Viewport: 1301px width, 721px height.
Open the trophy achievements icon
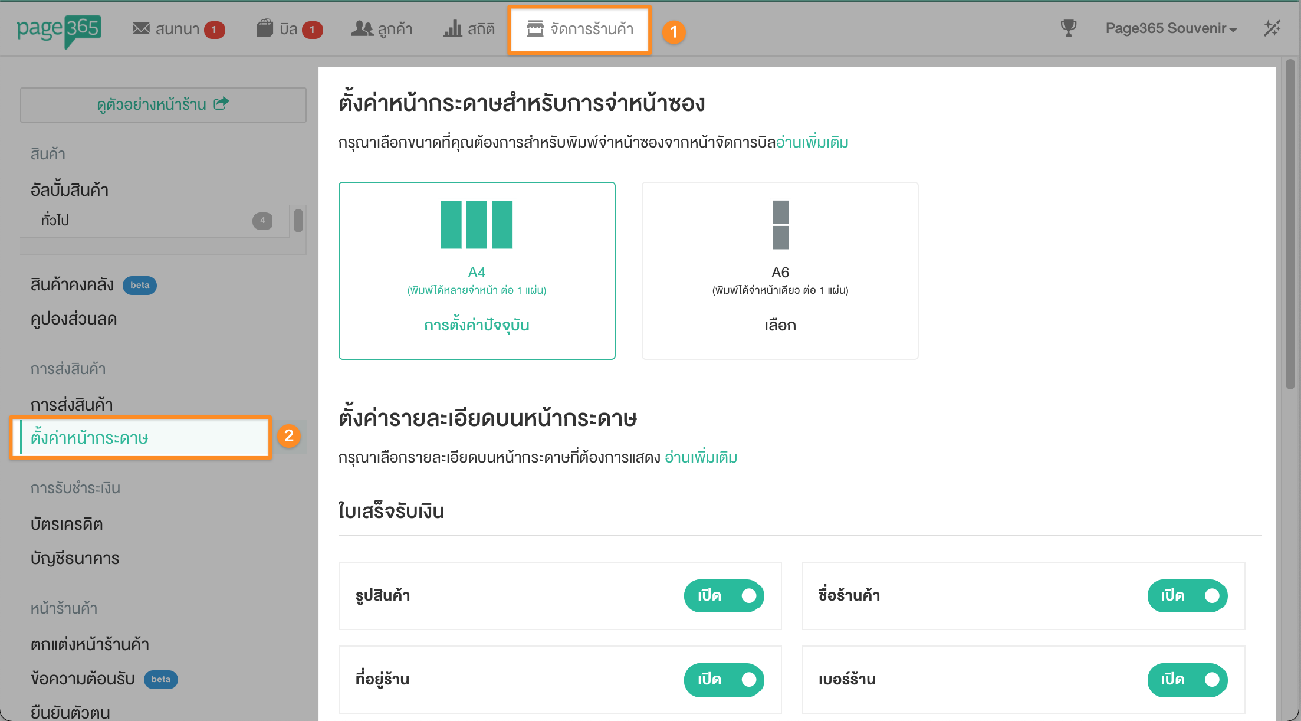1068,28
